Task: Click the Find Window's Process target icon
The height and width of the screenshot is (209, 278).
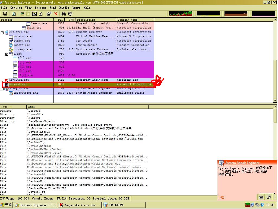Action: point(70,14)
